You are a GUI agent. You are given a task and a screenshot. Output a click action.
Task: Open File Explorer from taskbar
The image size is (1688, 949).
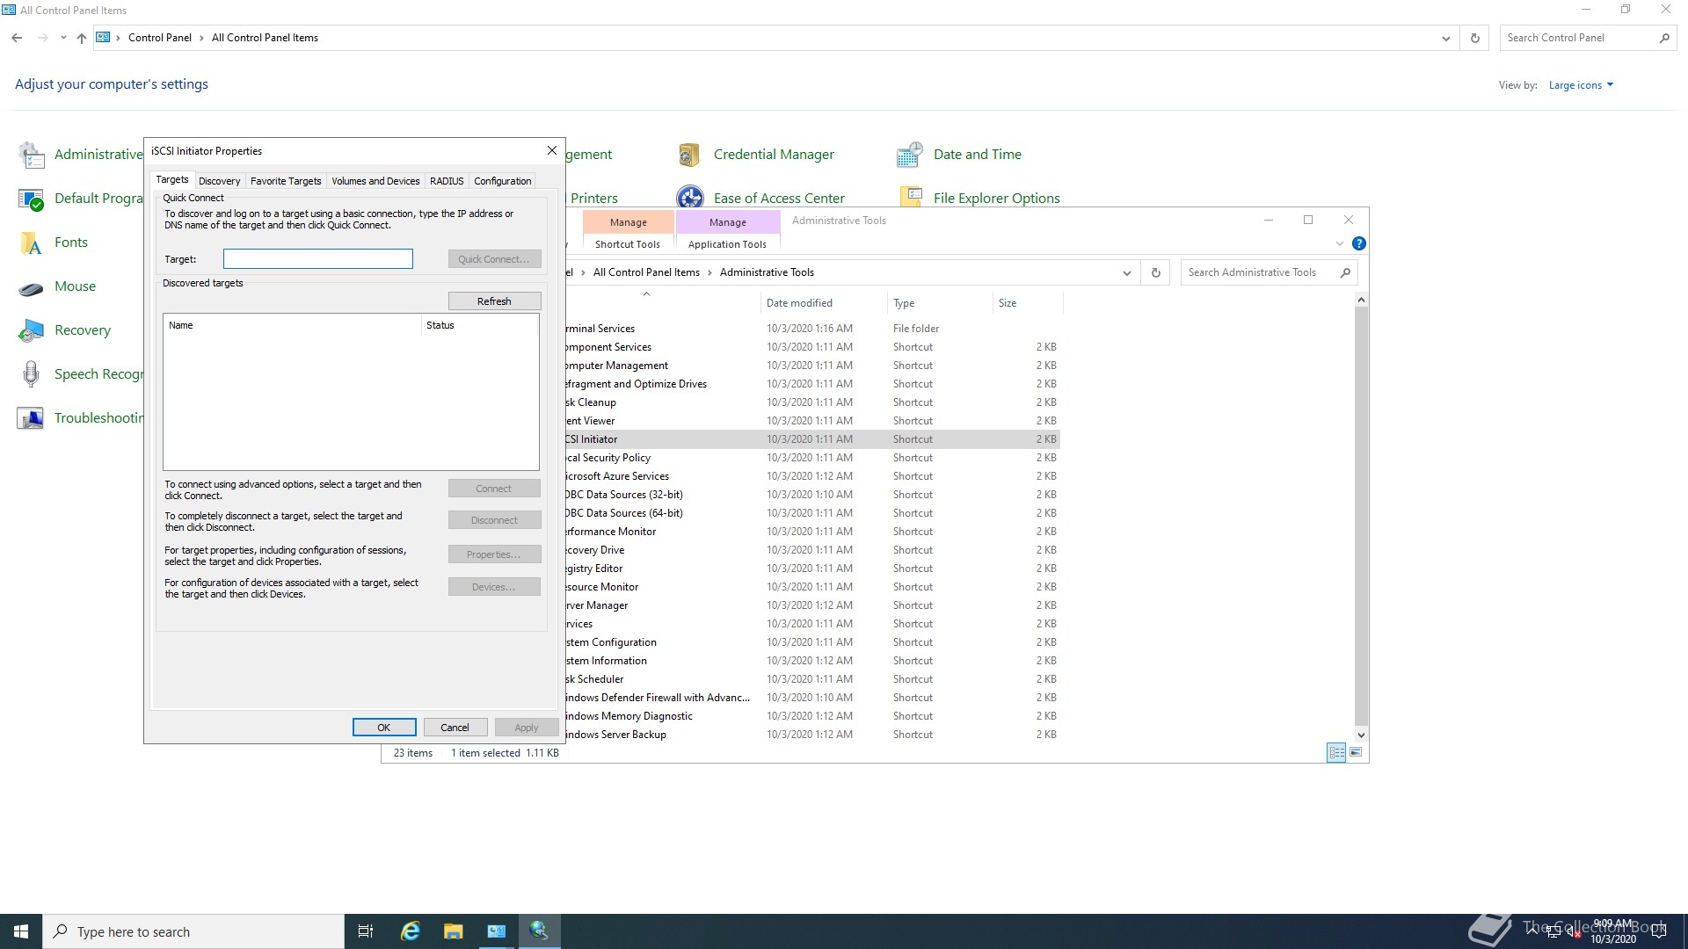453,931
